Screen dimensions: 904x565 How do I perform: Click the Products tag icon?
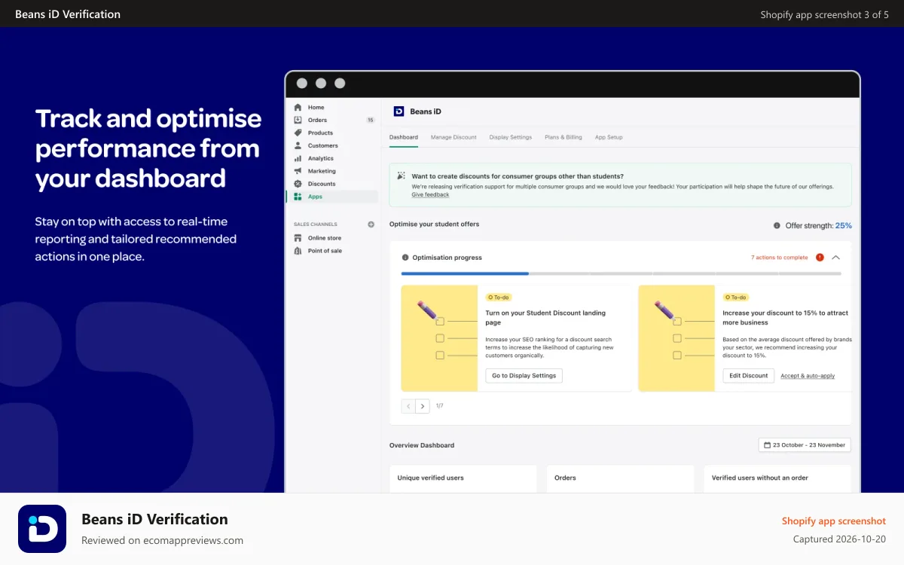[298, 133]
